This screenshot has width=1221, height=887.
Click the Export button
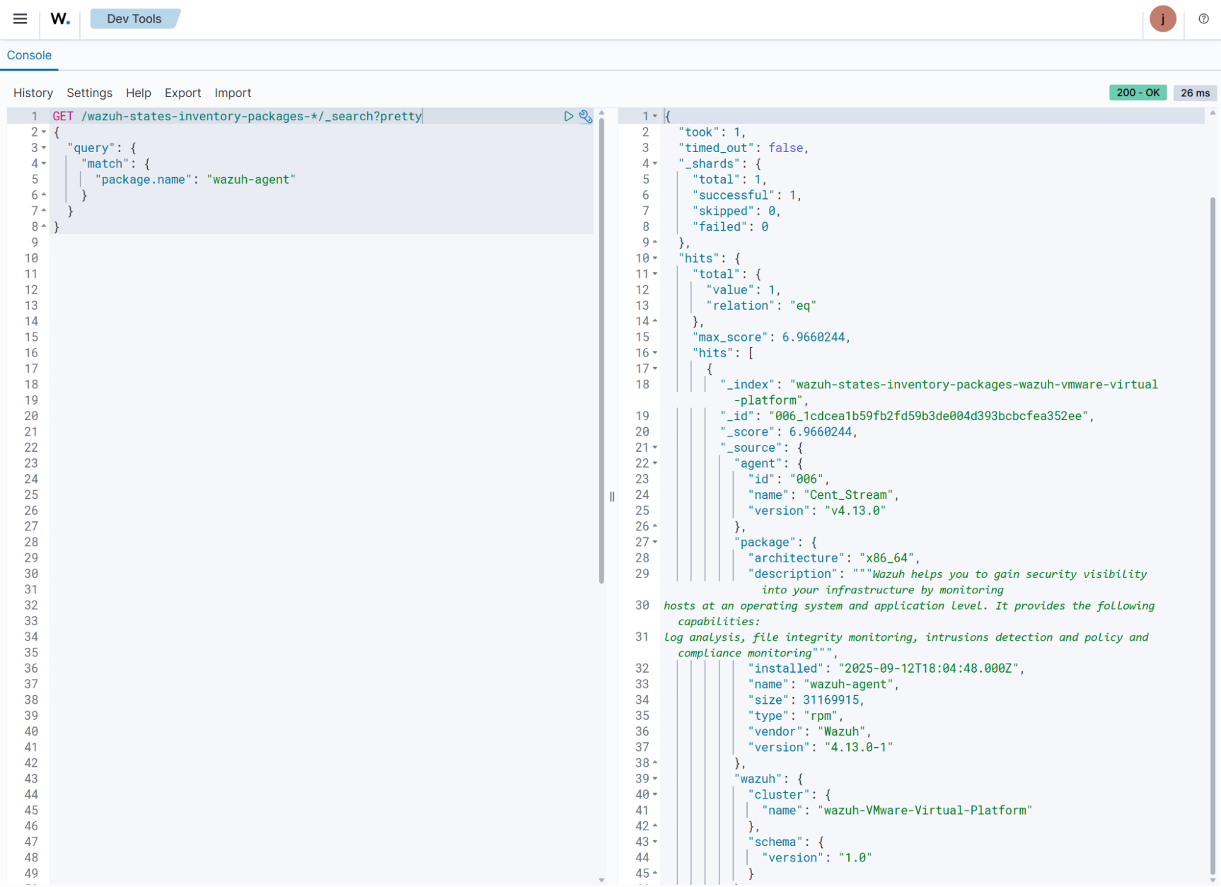(x=183, y=93)
